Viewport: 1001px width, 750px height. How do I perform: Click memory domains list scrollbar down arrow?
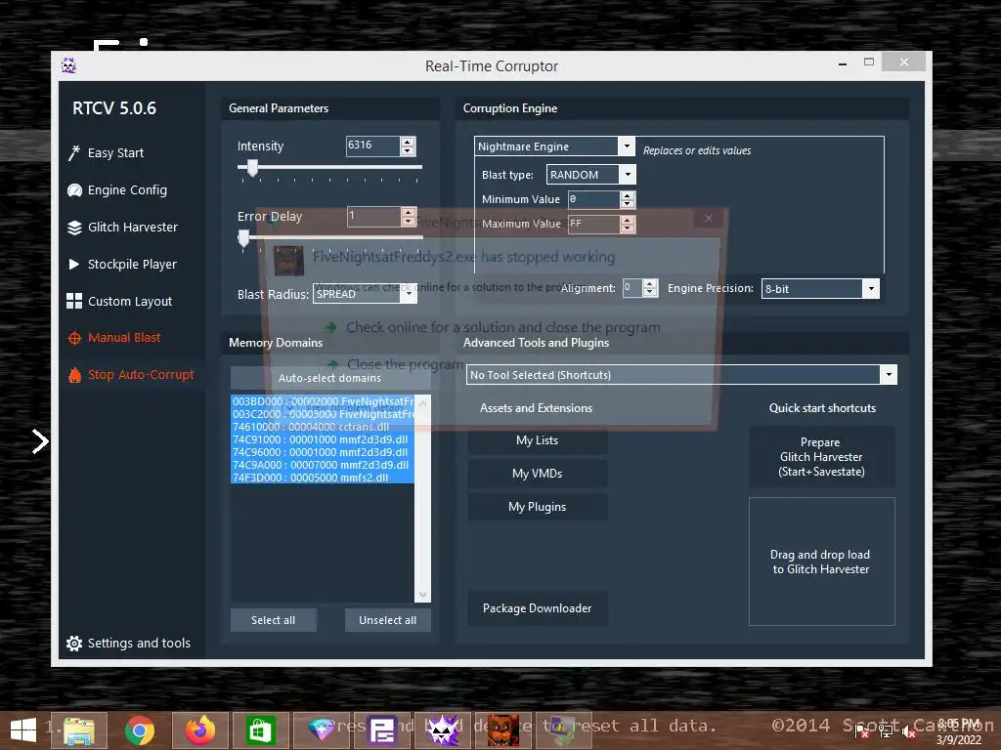pyautogui.click(x=422, y=595)
